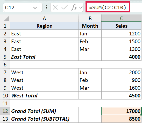Select column C header
The image size is (142, 123).
(x=121, y=18)
